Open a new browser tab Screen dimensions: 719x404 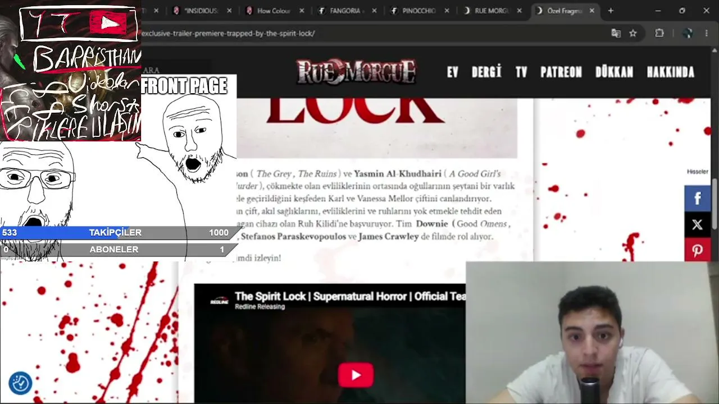611,11
